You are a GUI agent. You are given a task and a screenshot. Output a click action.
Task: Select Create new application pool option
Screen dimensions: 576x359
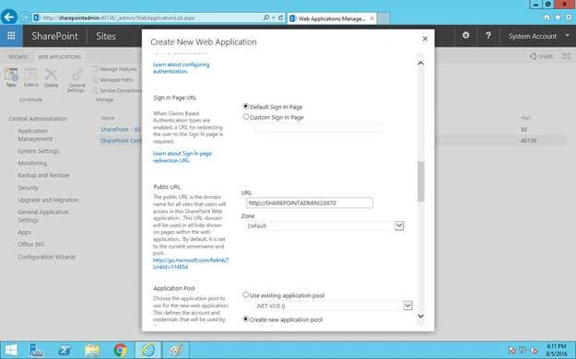click(x=246, y=319)
